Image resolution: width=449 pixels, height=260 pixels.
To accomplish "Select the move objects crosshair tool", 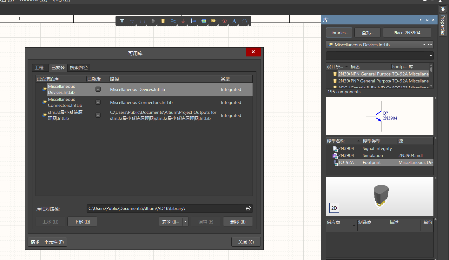I will pos(132,21).
